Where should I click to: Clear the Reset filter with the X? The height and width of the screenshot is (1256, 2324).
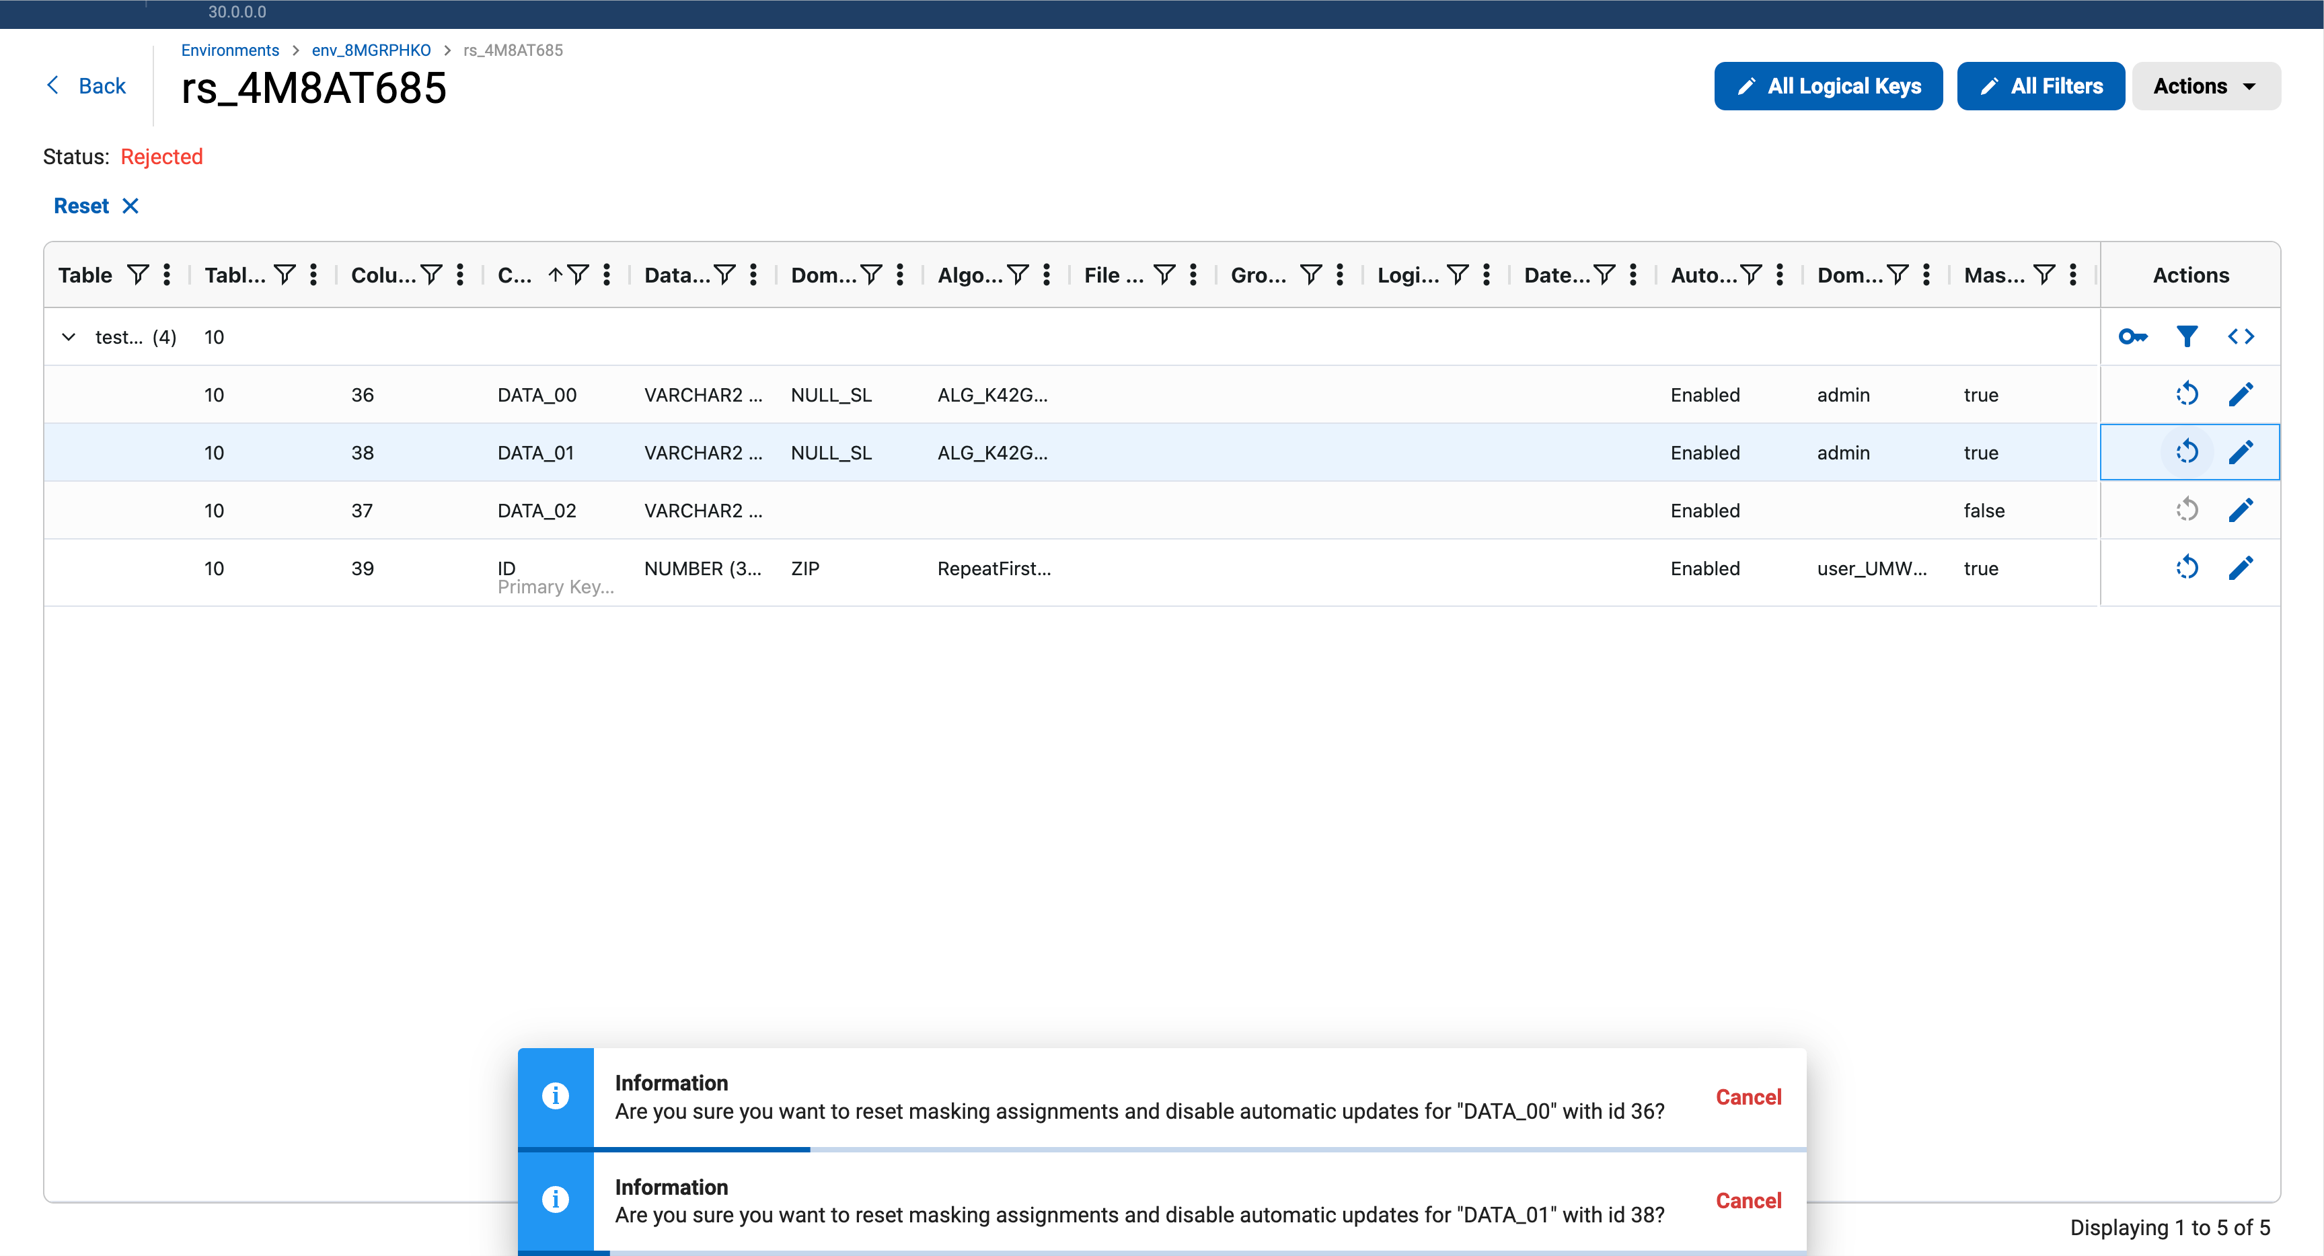[130, 205]
